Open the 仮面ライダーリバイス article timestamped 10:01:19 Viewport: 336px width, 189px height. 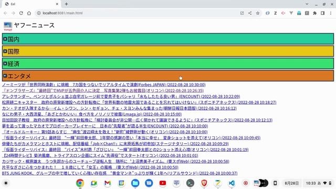coord(125,149)
